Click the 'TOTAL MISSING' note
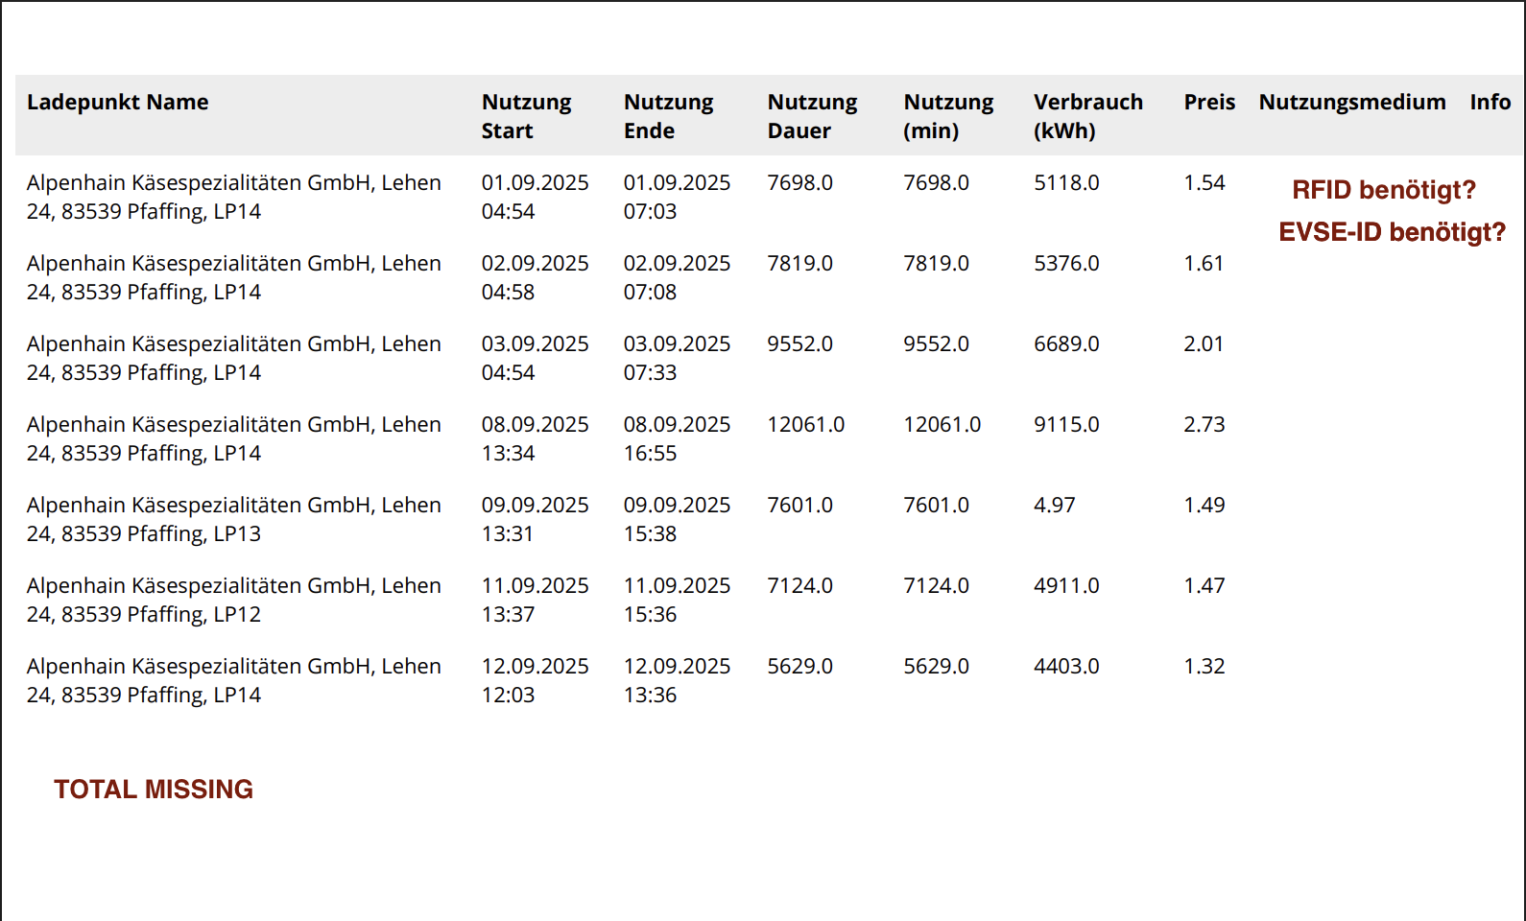Viewport: 1526px width, 921px height. click(x=154, y=790)
